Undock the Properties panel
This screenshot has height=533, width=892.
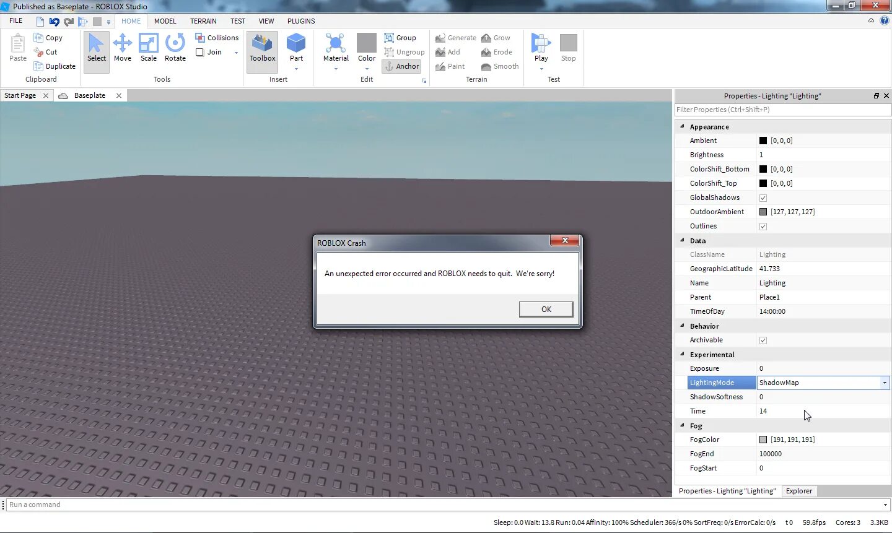tap(876, 96)
